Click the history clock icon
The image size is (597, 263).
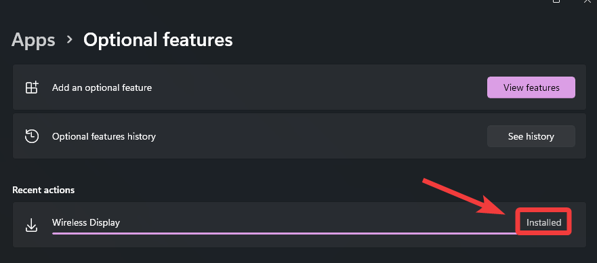pos(32,136)
